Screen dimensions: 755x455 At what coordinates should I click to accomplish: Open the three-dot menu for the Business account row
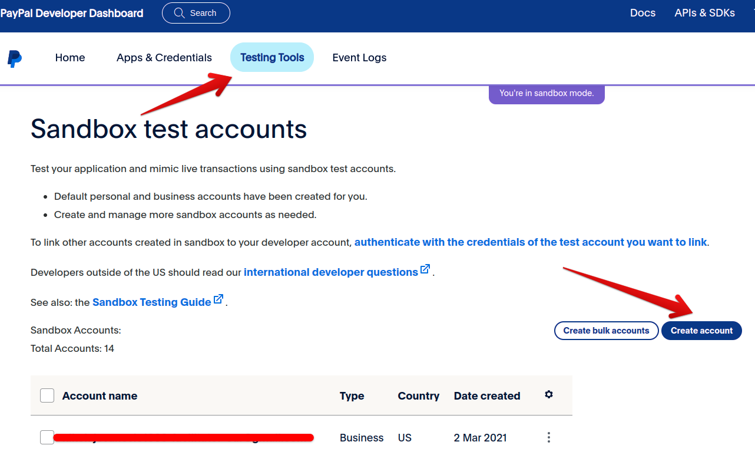pos(549,437)
